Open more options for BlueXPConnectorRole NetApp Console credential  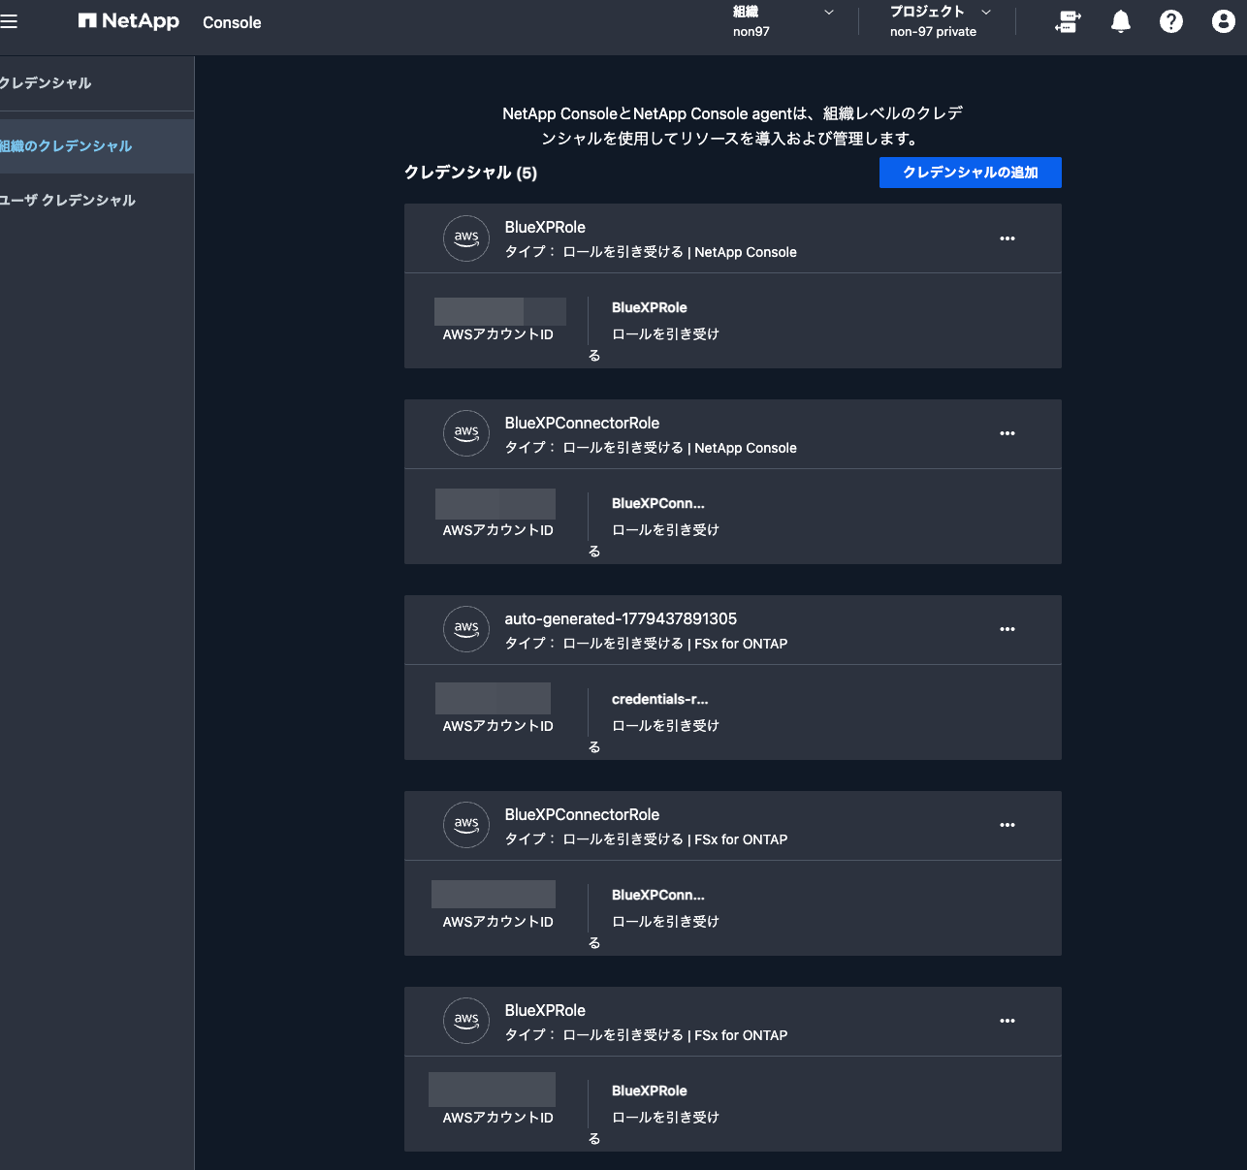coord(1007,433)
